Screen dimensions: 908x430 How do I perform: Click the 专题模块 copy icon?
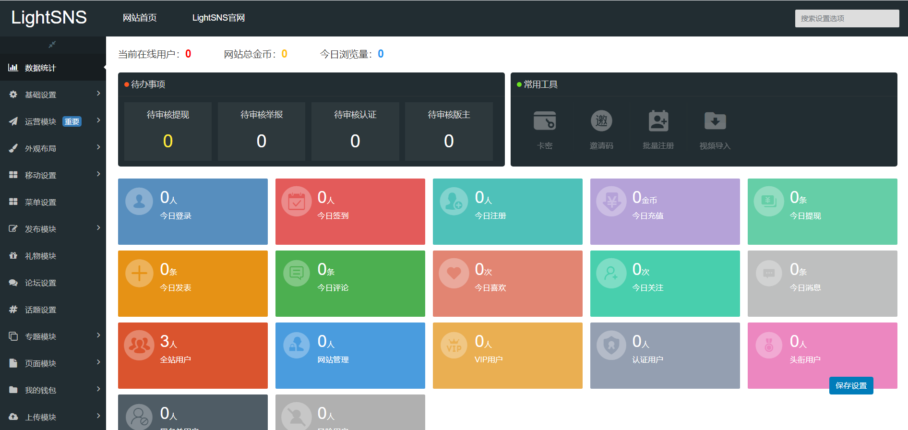pyautogui.click(x=13, y=336)
